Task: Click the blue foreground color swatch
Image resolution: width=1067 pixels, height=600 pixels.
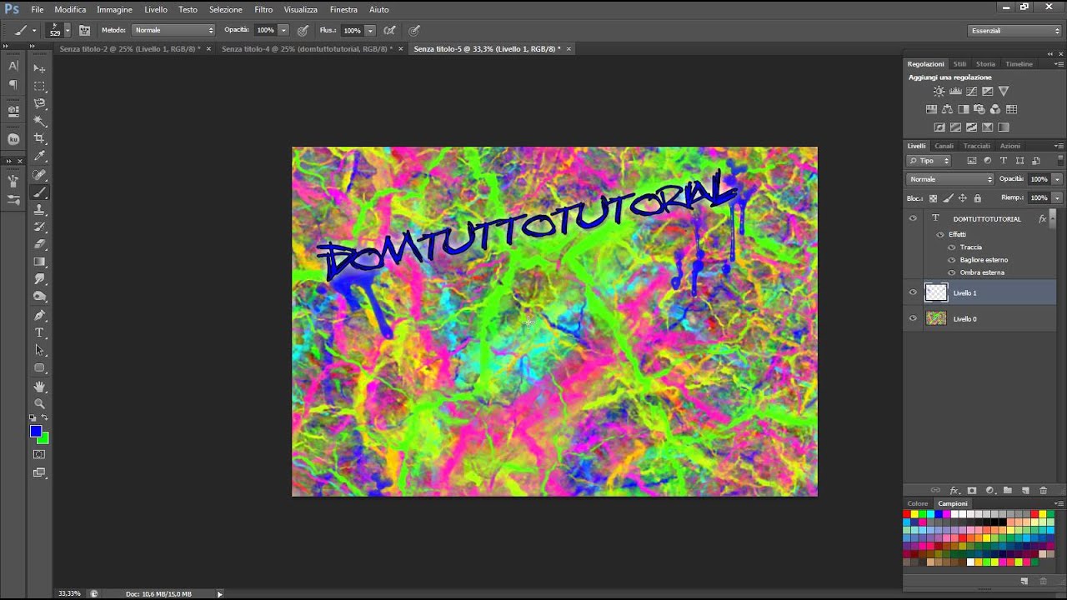Action: [x=35, y=430]
